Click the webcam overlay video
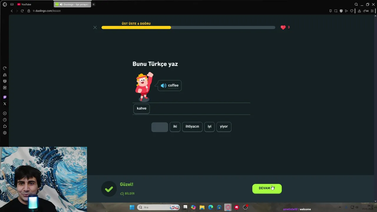Viewport: 377px width, 212px height. click(x=44, y=179)
